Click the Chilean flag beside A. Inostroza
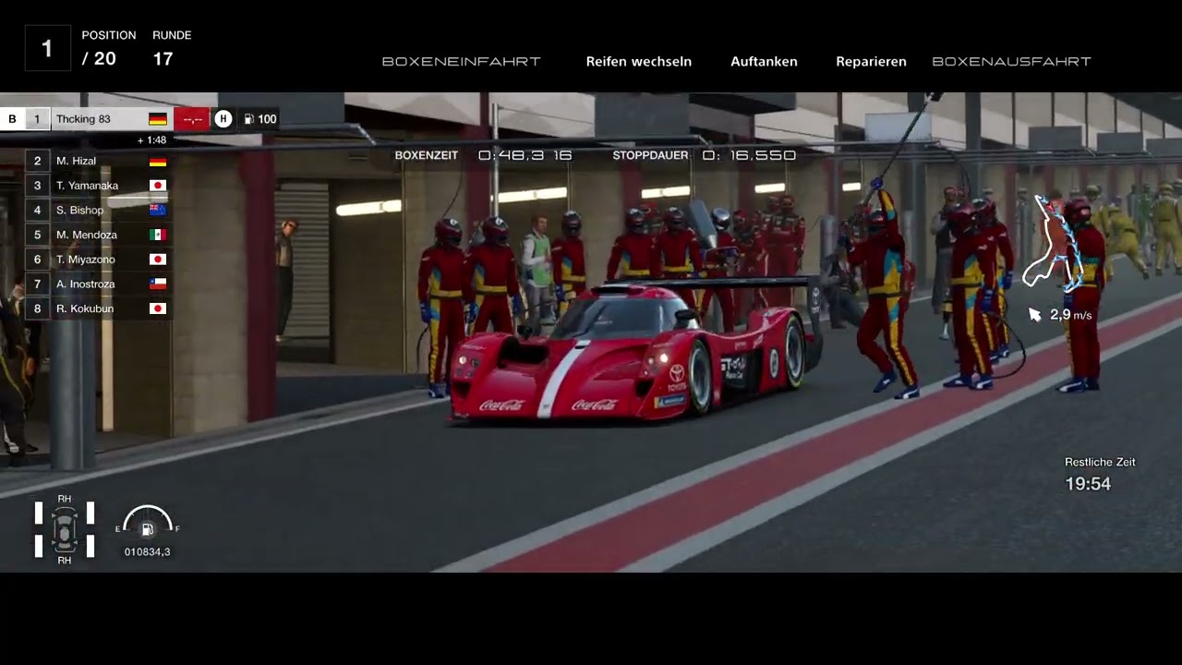 point(158,284)
